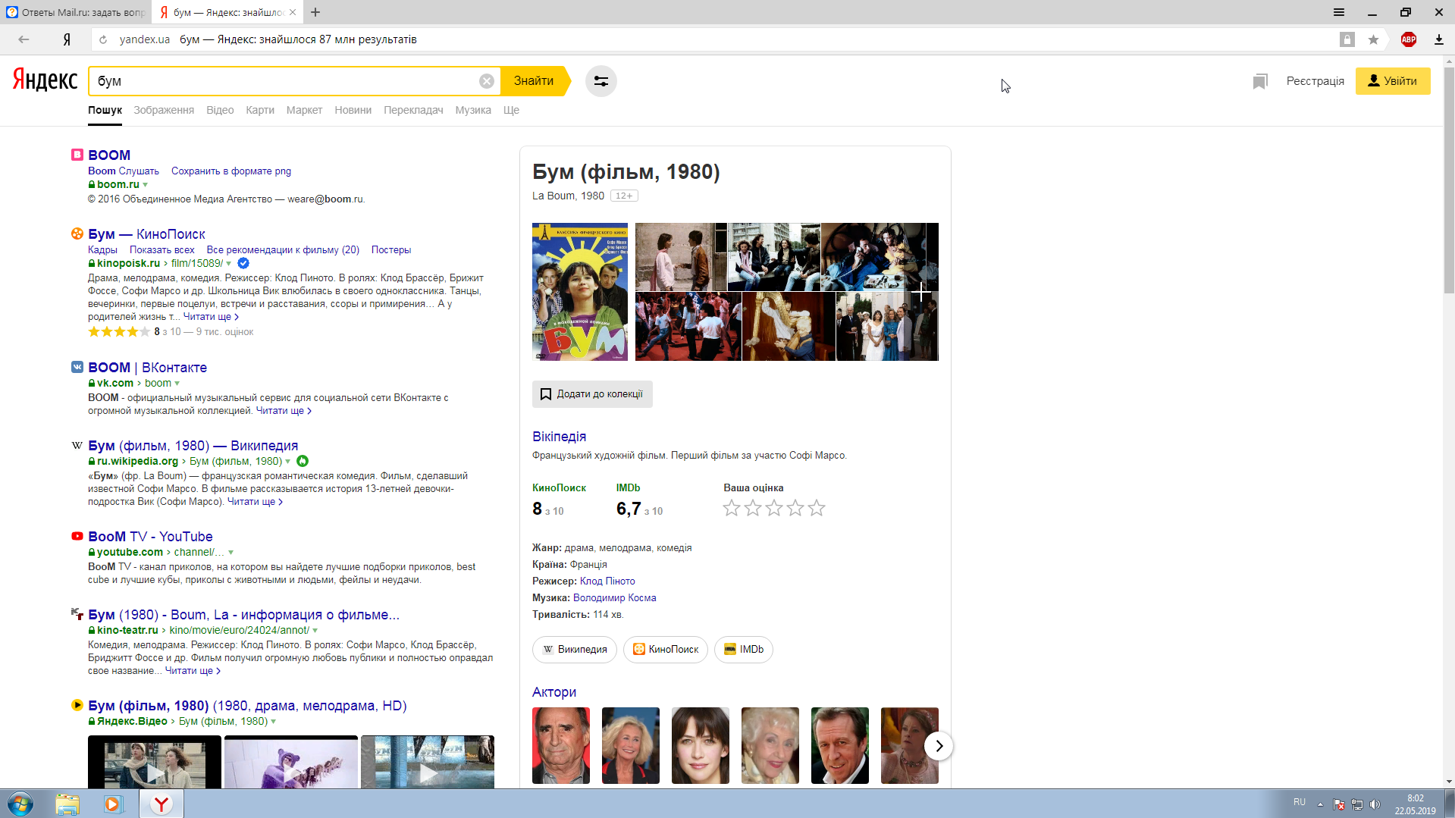Image resolution: width=1455 pixels, height=818 pixels.
Task: Open more film photos with the plus icon
Action: point(921,292)
